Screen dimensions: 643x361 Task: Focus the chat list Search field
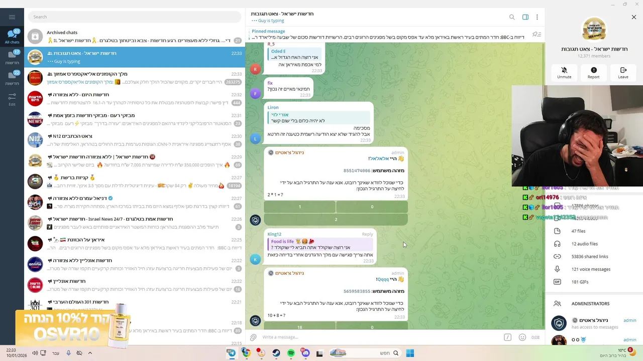point(135,17)
